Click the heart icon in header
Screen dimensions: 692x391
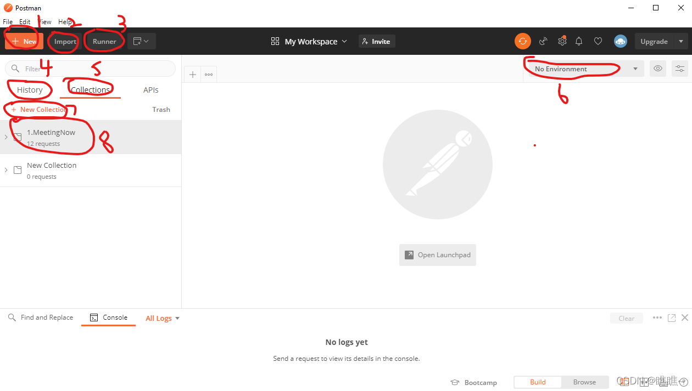[x=598, y=41]
